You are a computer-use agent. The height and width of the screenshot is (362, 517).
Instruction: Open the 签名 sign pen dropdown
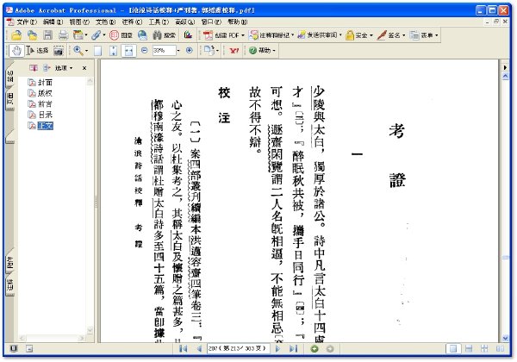[x=391, y=35]
